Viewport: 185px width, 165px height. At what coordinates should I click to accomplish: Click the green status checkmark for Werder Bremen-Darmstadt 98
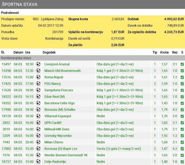pos(182,155)
